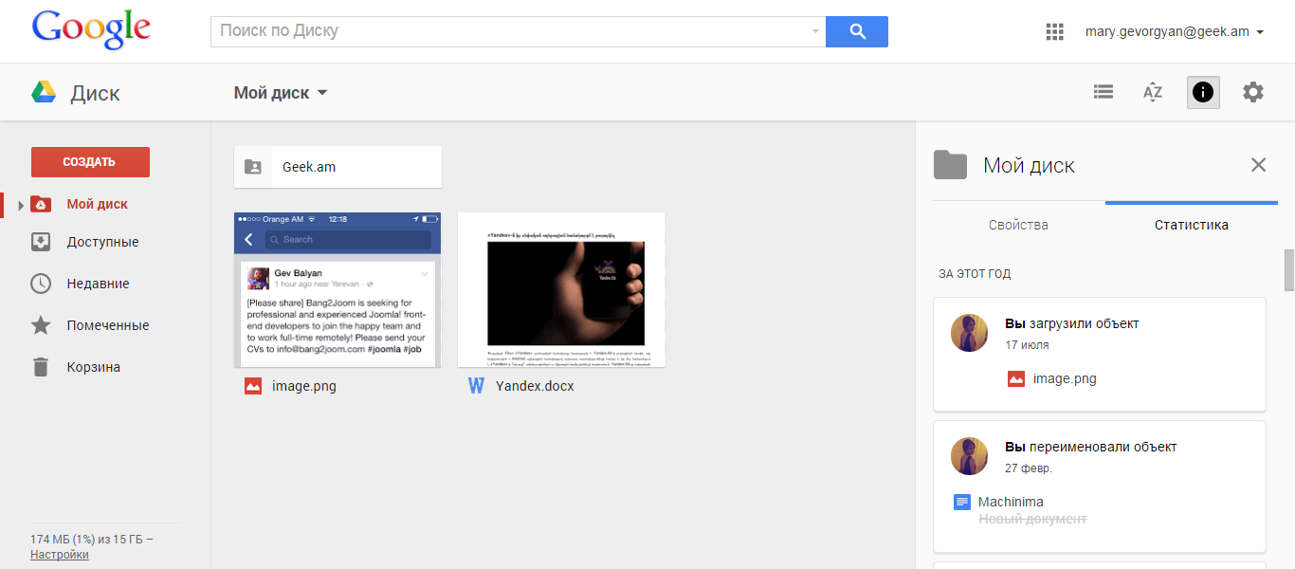Viewport: 1295px width, 569px height.
Task: Open Недавние in the sidebar
Action: click(98, 284)
